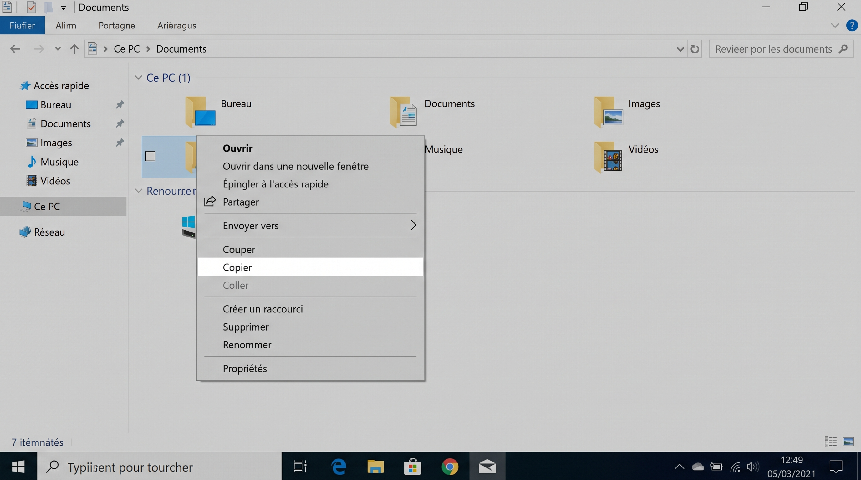Click Renommer in the context menu
Screen dimensions: 861x480
[x=310, y=344]
